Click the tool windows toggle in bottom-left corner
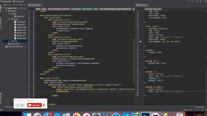 pos(1,110)
